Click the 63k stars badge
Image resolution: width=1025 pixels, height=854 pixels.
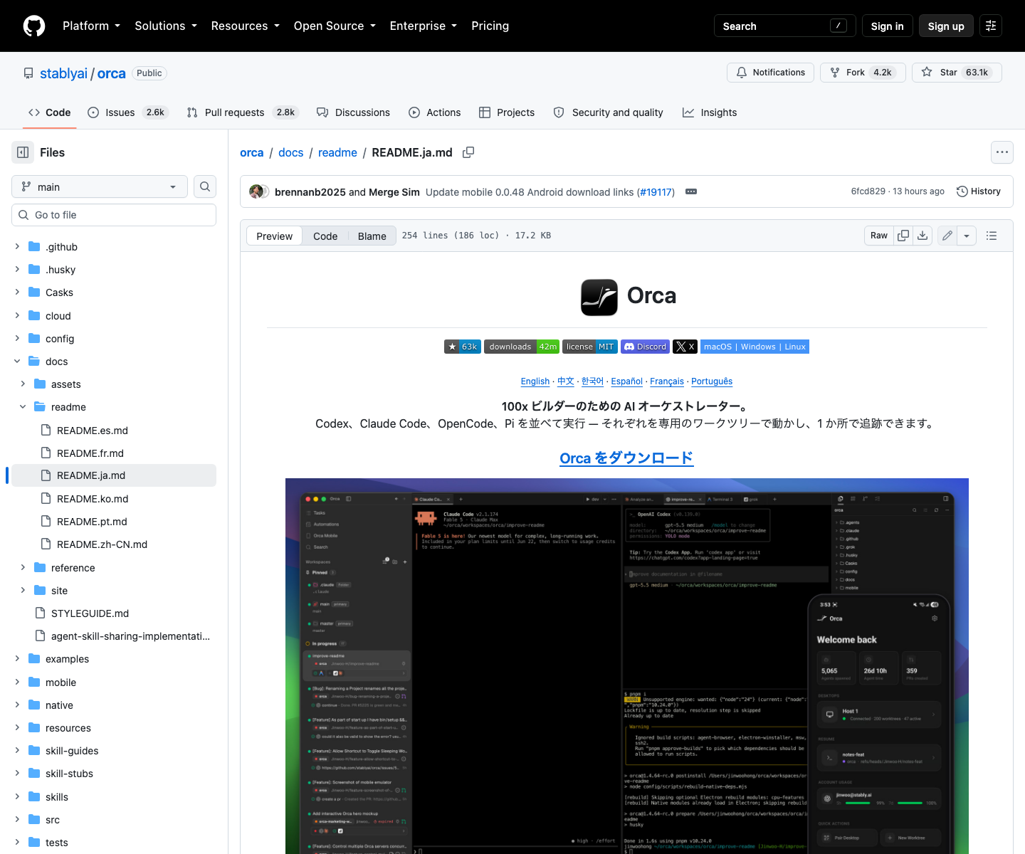463,347
